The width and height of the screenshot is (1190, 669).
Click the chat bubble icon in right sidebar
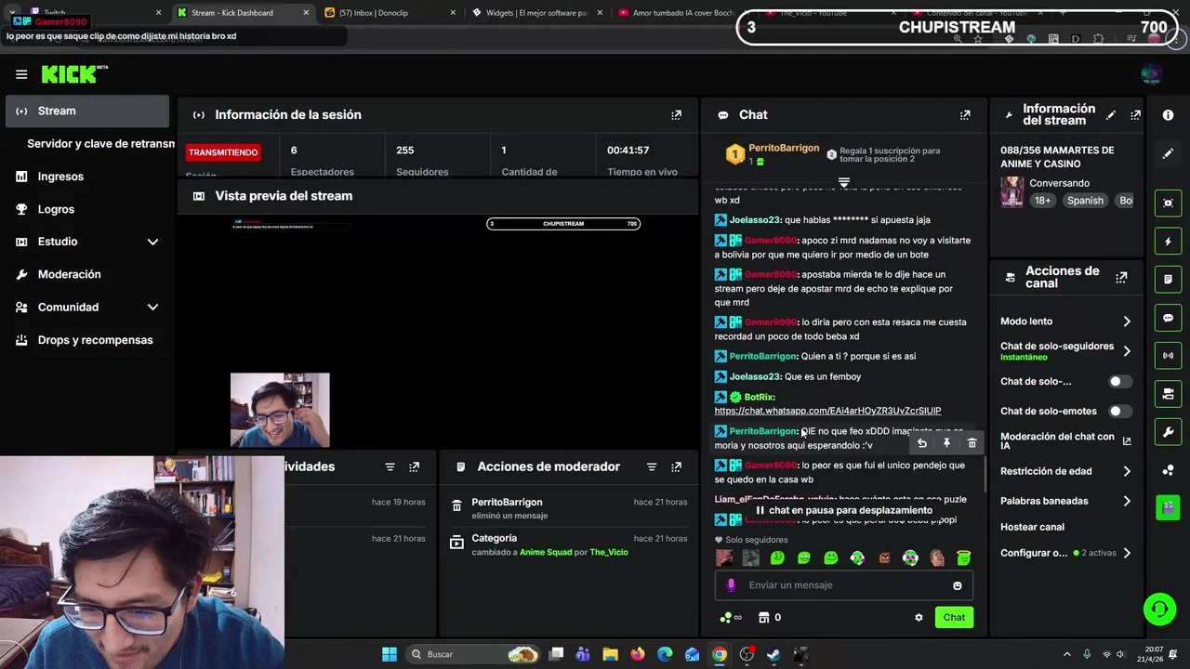pyautogui.click(x=1168, y=318)
